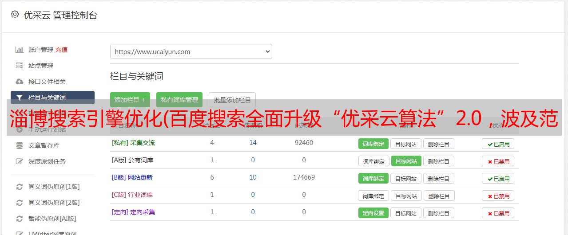This screenshot has width=568, height=235.
Task: Toggle the 已禁用 status for 定向采集
Action: point(498,213)
